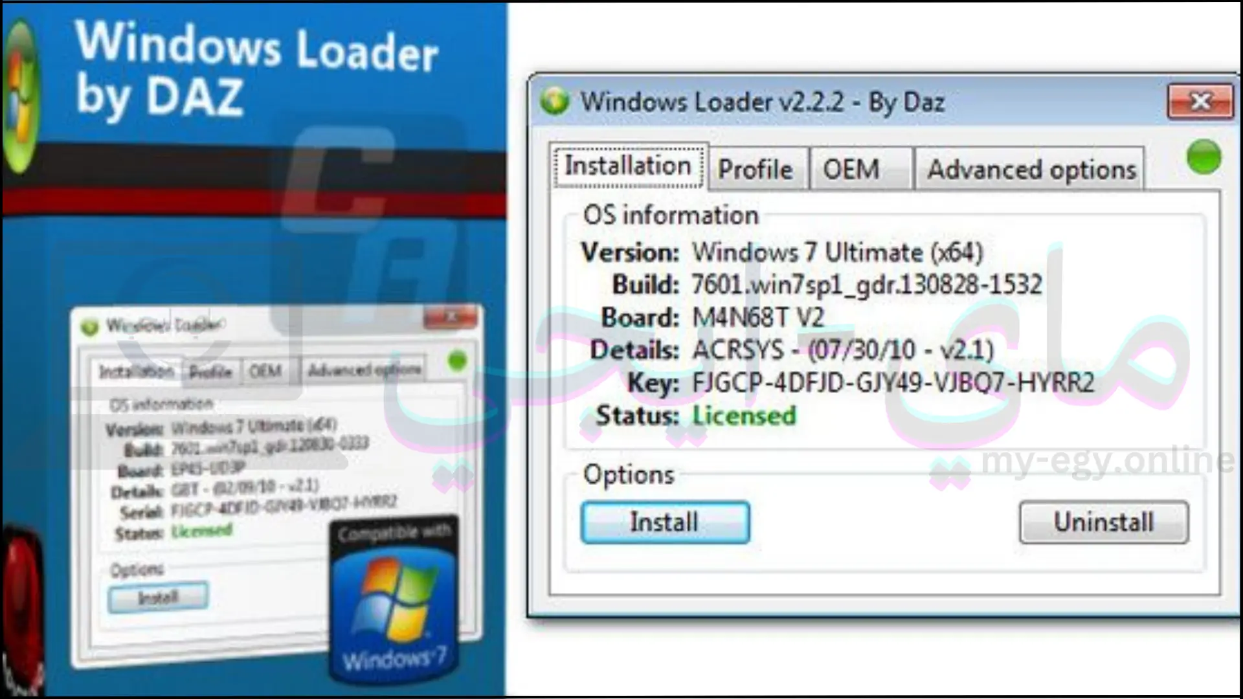
Task: Close the Windows Loader v2.2.2 window
Action: (x=1201, y=102)
